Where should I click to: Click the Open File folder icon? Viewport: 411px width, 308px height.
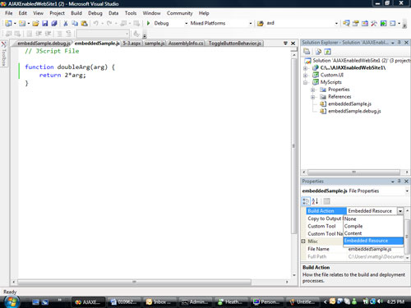click(x=35, y=23)
